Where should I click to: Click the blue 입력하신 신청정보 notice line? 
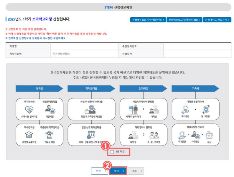click(x=36, y=38)
